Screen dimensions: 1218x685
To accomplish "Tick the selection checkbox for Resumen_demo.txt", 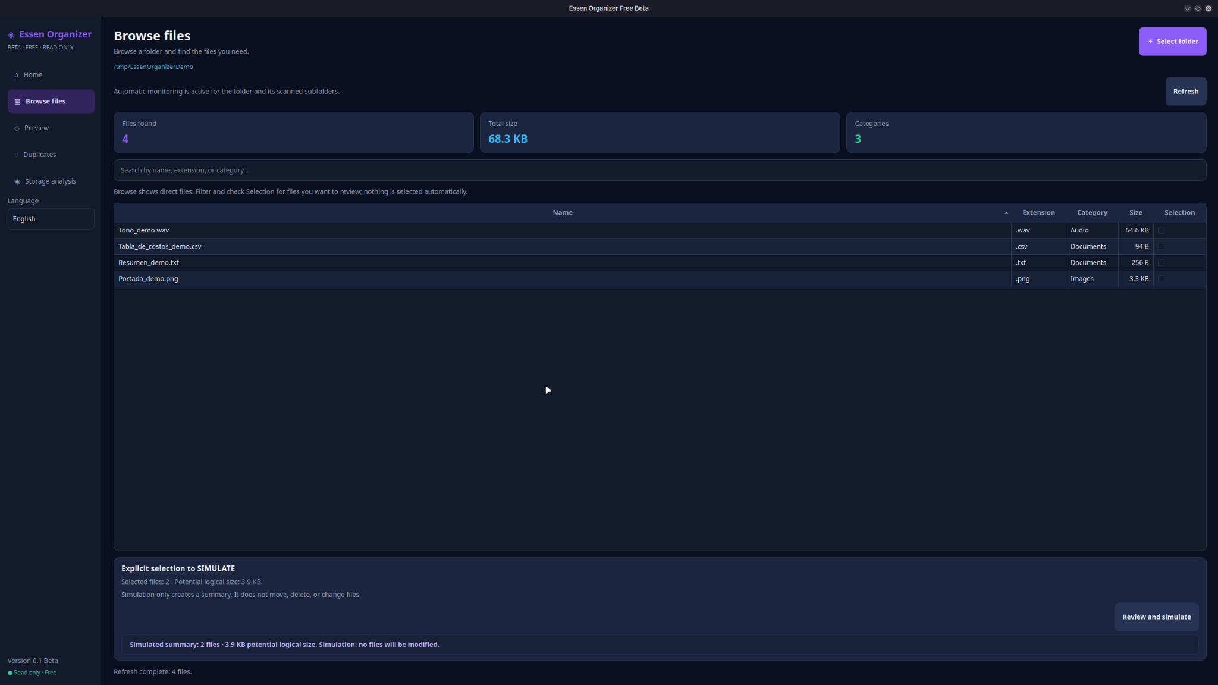I will [1161, 263].
